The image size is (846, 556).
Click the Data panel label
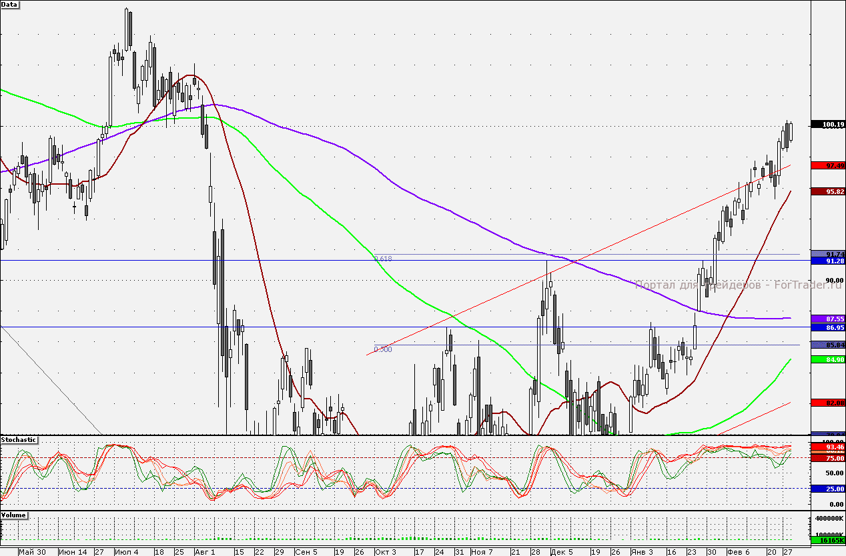[x=10, y=5]
